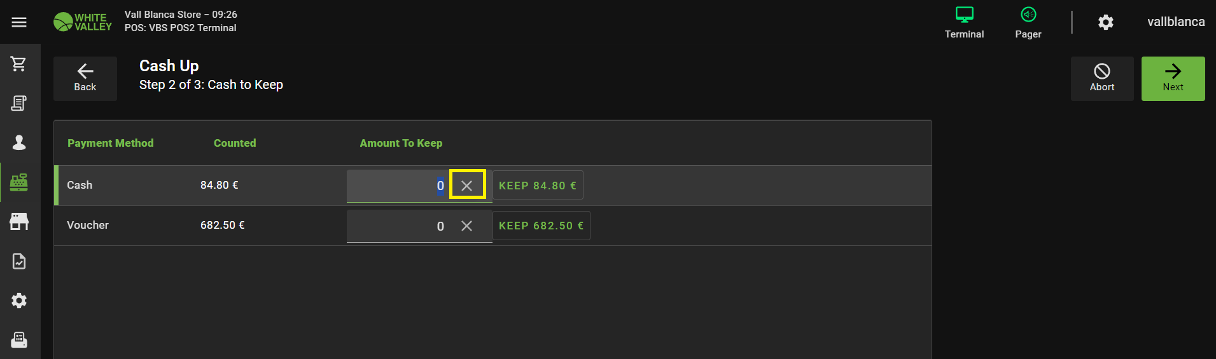Click the Terminal status icon
The height and width of the screenshot is (359, 1216).
point(964,22)
